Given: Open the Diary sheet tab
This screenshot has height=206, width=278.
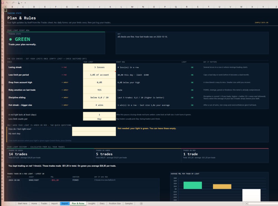Looking at the screenshot, I should click(102, 204).
